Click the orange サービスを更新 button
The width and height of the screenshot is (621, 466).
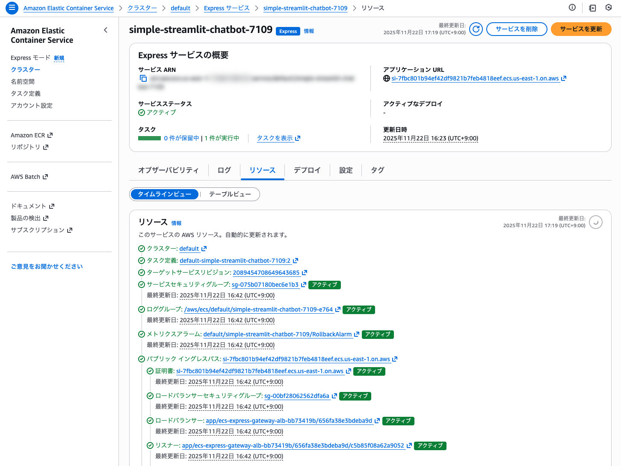pyautogui.click(x=581, y=29)
